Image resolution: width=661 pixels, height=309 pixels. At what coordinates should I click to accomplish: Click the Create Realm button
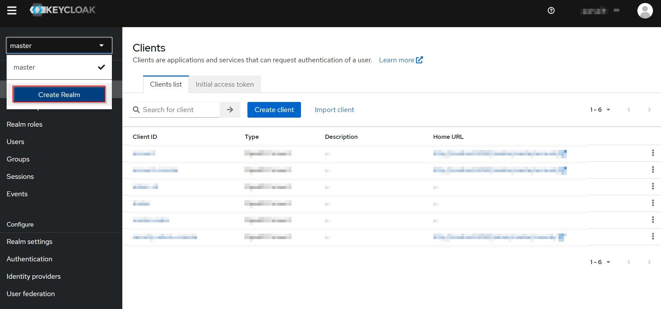pos(59,94)
